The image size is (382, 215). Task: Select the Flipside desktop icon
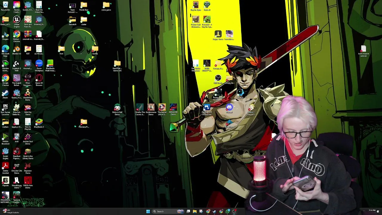click(x=5, y=182)
